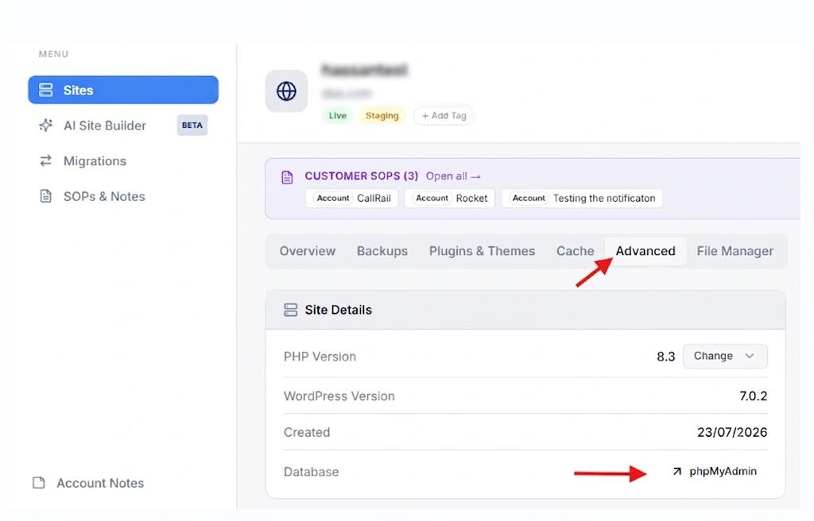Viewport: 814px width, 521px height.
Task: Click the CUSTOMER SOPS (3) heading
Action: click(362, 176)
